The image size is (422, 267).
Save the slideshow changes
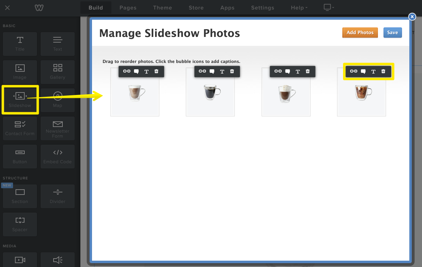392,32
